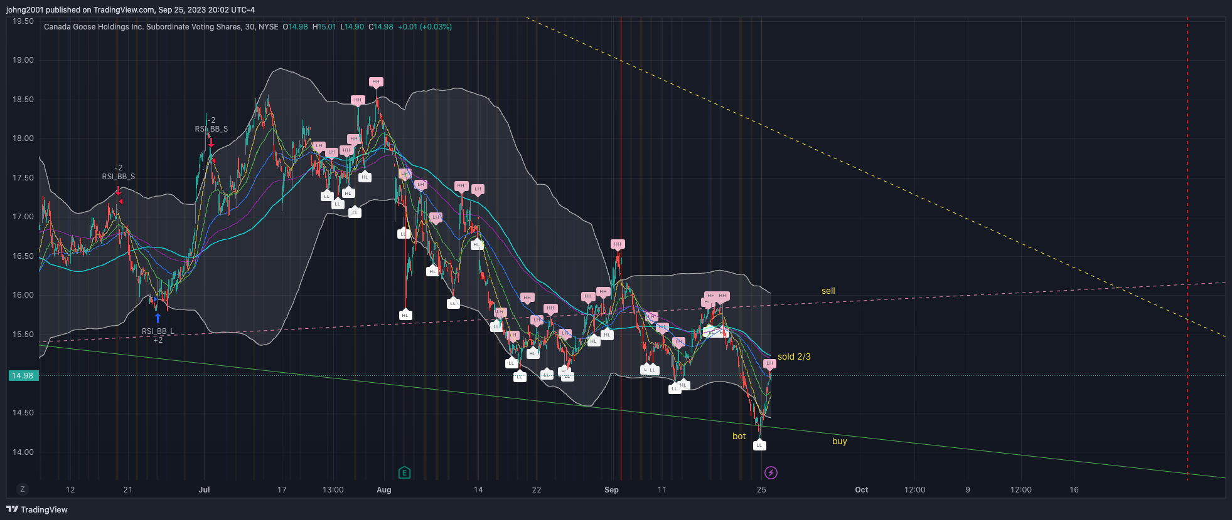Click the change value +0.01 (+0.03%)
This screenshot has width=1232, height=520.
(x=425, y=27)
